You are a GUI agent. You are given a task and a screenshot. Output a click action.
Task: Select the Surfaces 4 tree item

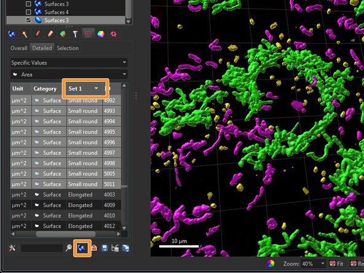tap(57, 12)
